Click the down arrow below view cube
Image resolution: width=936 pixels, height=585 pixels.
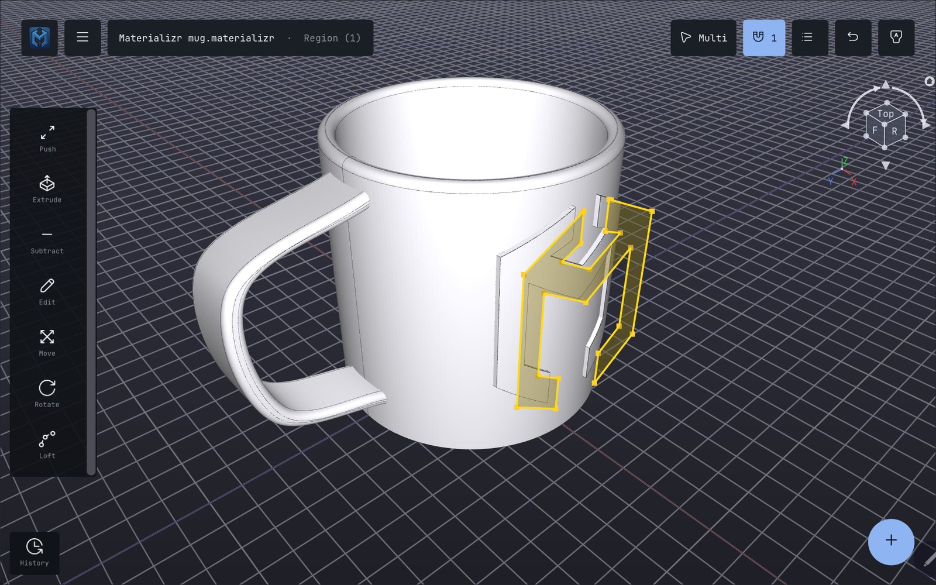[886, 166]
